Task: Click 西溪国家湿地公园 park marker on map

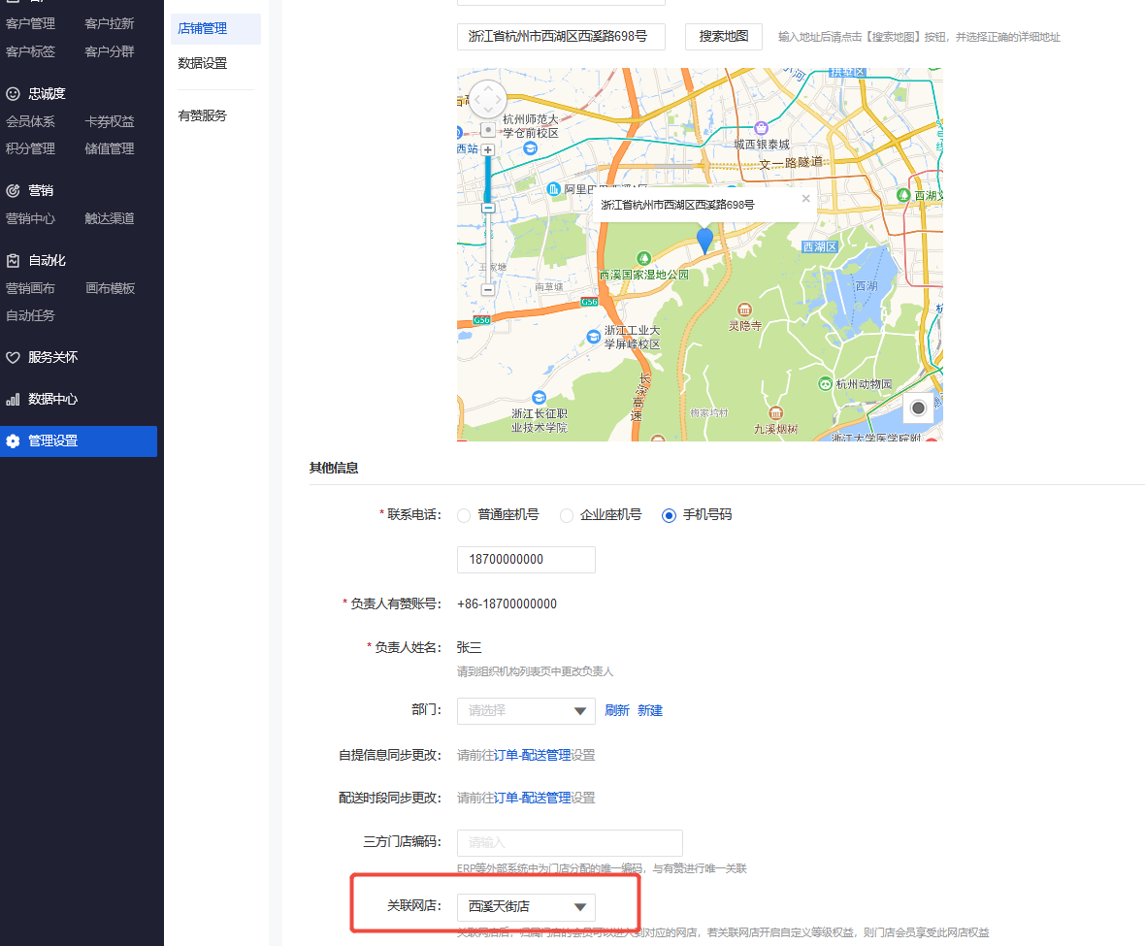Action: 643,258
